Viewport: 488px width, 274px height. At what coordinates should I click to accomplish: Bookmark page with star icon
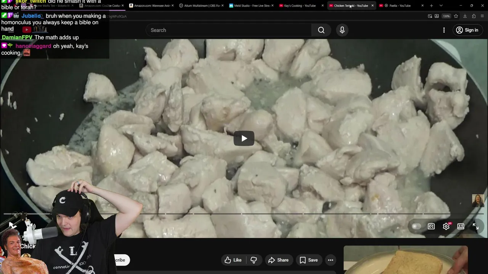tap(456, 16)
